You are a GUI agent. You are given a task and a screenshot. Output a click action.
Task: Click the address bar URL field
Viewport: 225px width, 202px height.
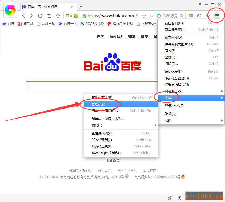[x=111, y=16]
